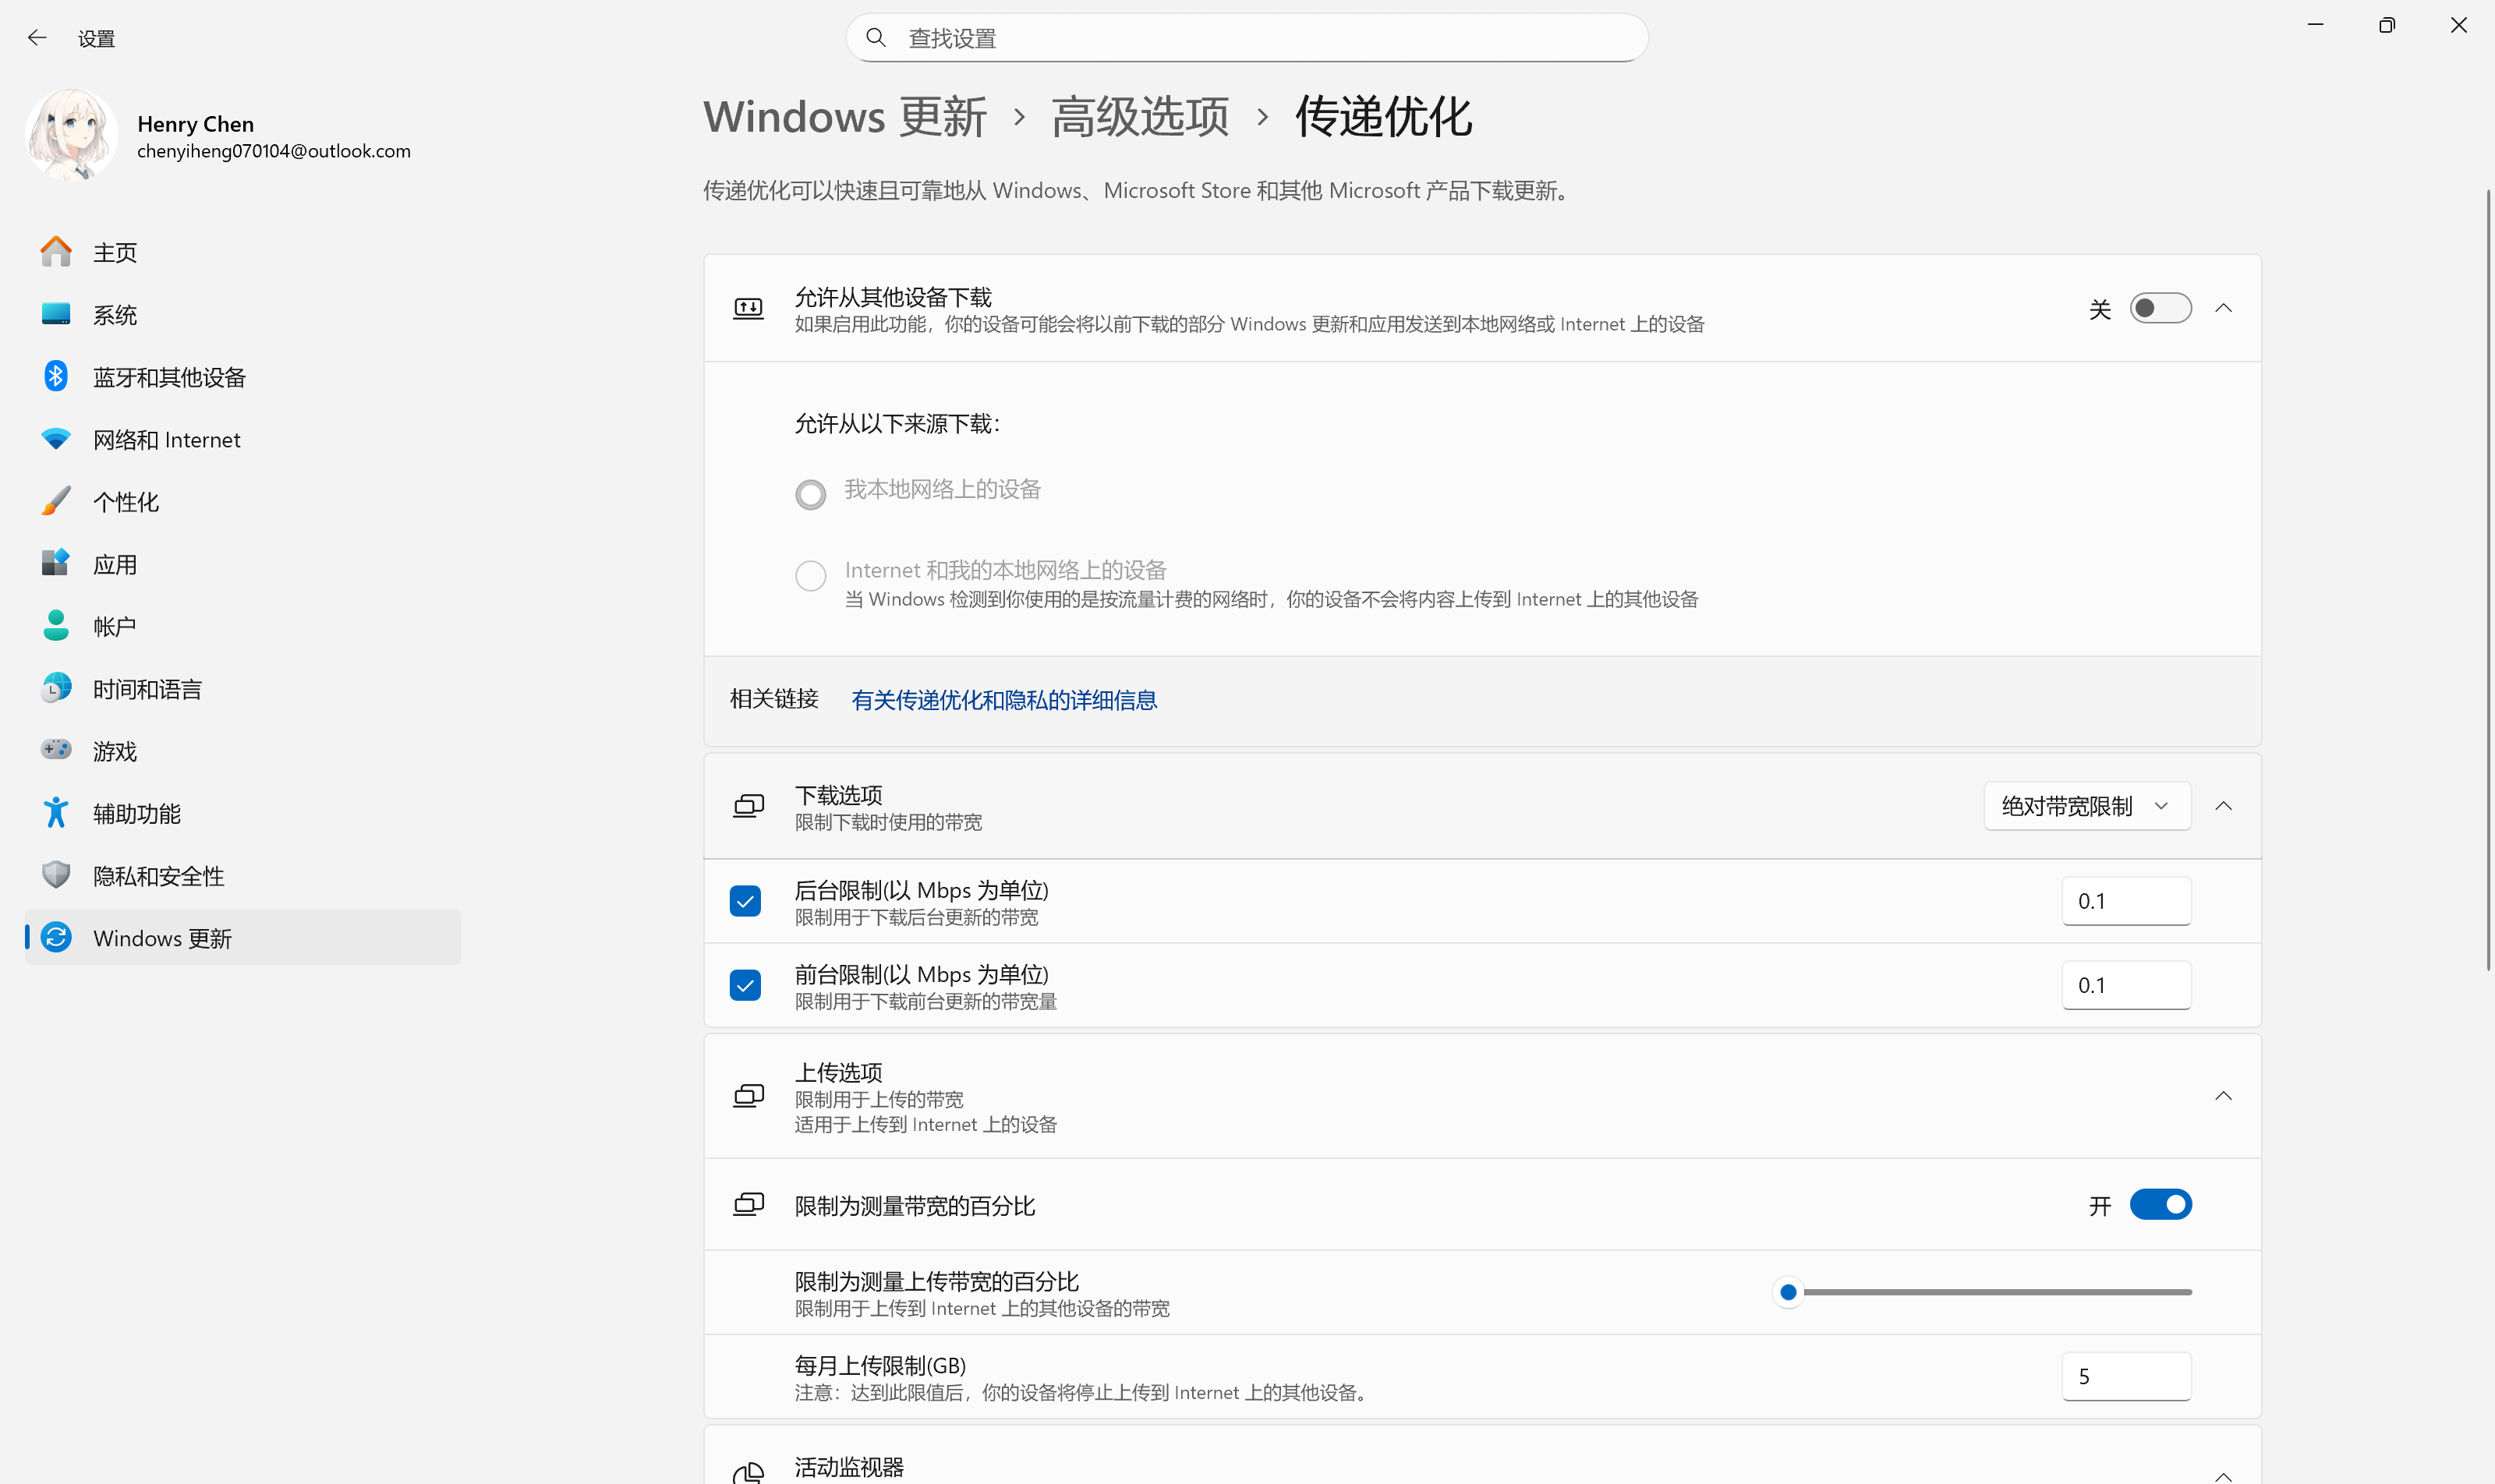
Task: Open the 网络和 Internet page
Action: [x=166, y=440]
